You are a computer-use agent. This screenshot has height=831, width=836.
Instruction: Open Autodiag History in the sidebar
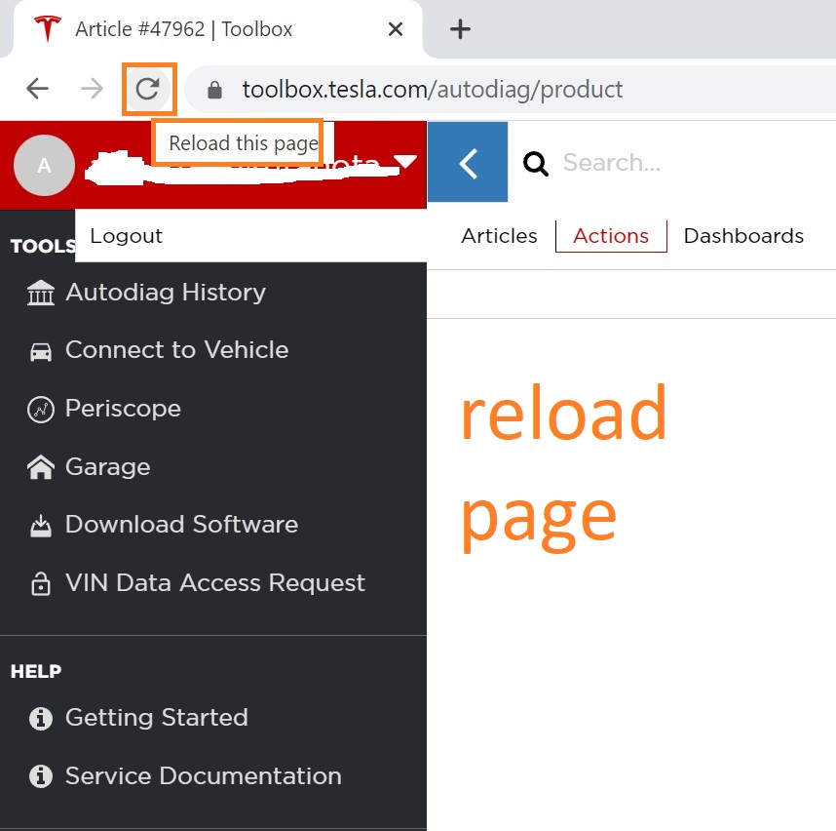[x=165, y=293]
